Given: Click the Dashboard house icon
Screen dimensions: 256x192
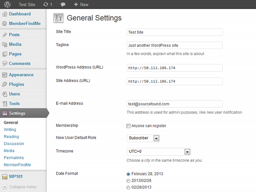Looking at the screenshot, I should click(5, 14).
